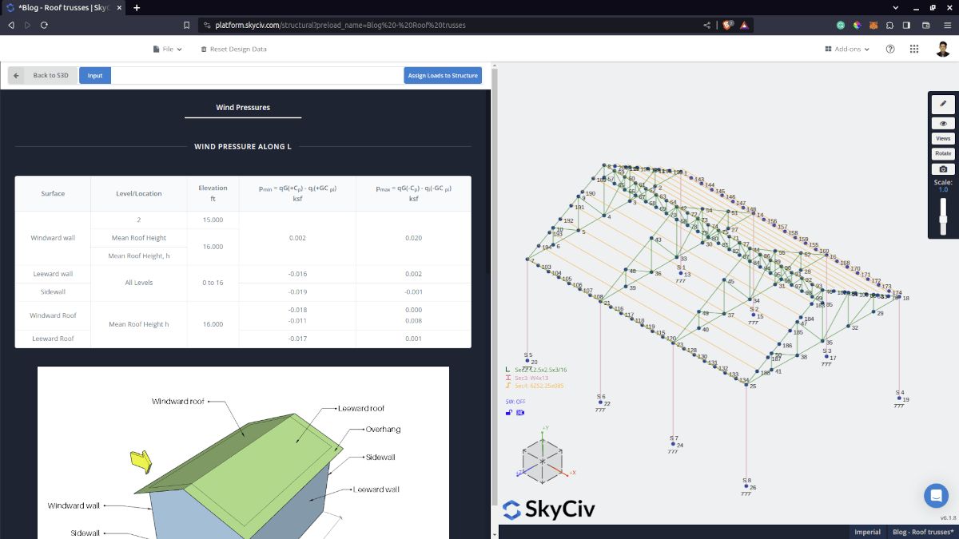This screenshot has height=539, width=959.
Task: Open the color wheel extension icon
Action: point(857,25)
